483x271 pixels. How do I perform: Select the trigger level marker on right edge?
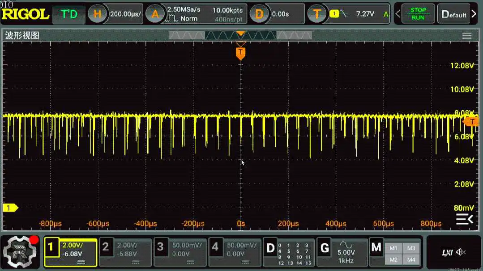click(x=471, y=122)
